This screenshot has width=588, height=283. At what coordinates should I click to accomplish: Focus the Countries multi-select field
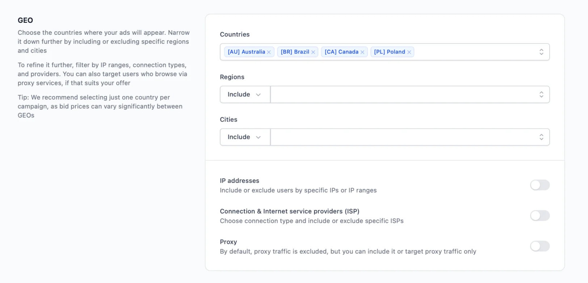(385, 52)
